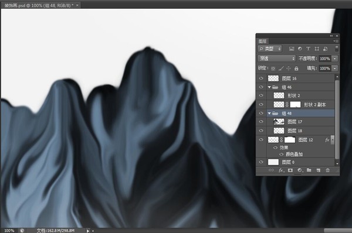Filter layers by smart object icon
Viewport: 352px width, 233px height.
point(325,49)
